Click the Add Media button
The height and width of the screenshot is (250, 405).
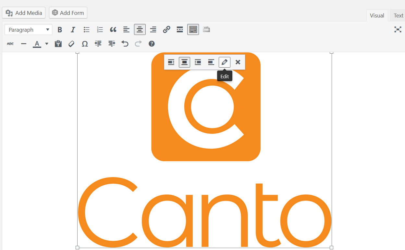pos(24,13)
